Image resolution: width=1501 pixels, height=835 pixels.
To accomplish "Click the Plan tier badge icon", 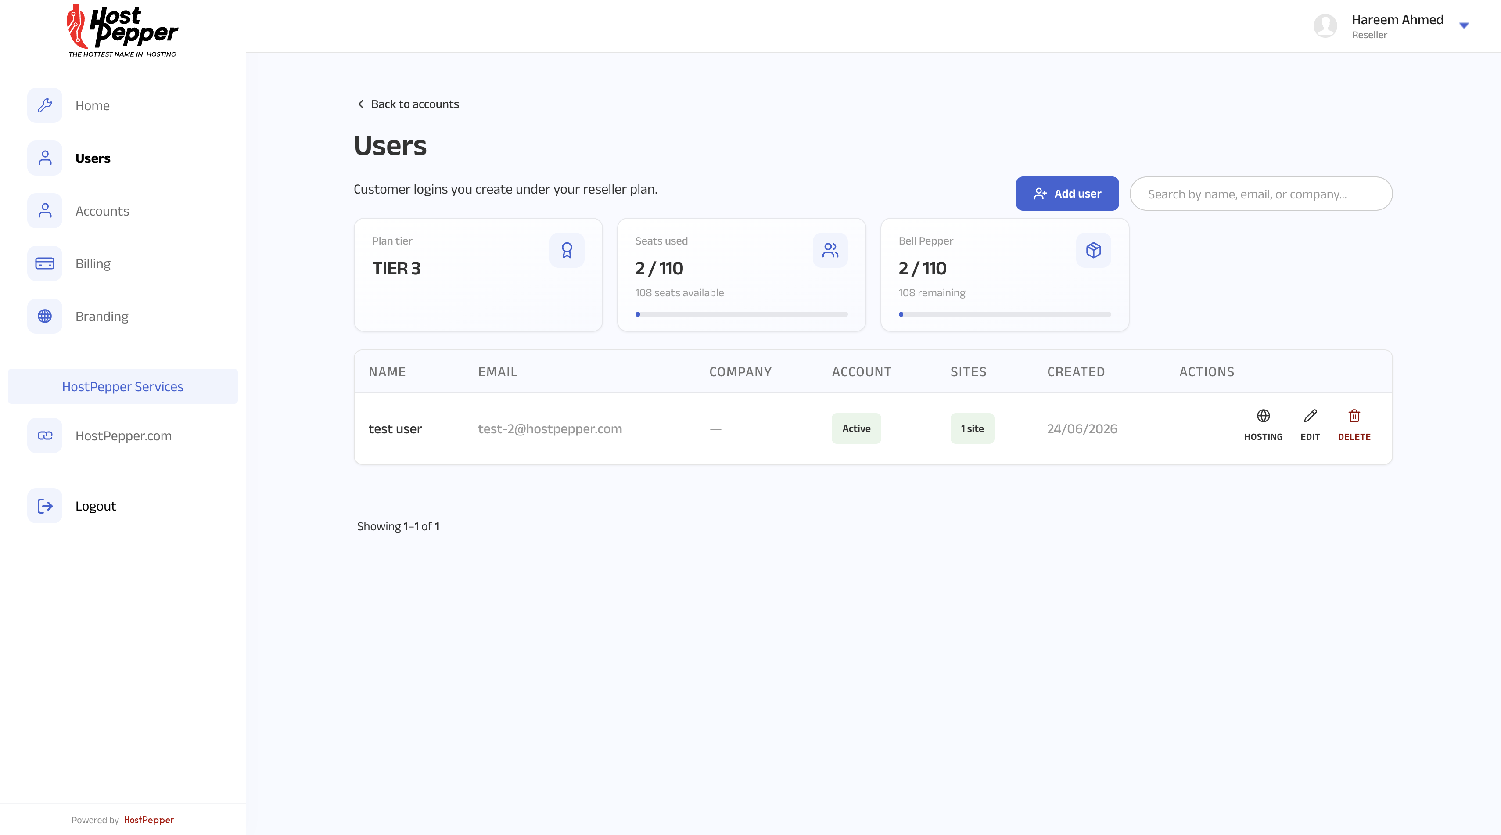I will pos(567,251).
